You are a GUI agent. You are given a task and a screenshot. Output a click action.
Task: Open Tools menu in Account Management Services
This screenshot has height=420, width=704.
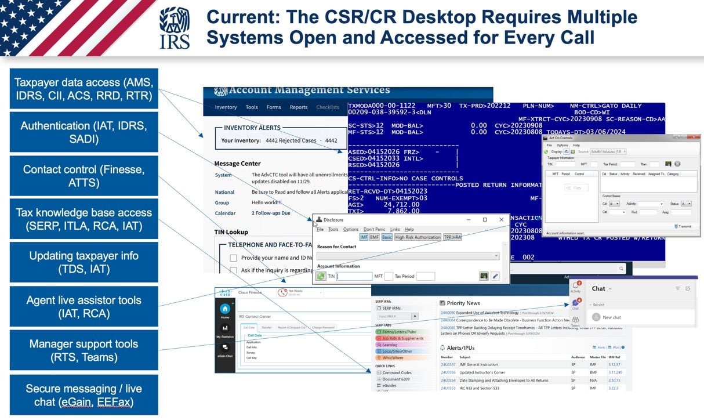click(x=252, y=107)
